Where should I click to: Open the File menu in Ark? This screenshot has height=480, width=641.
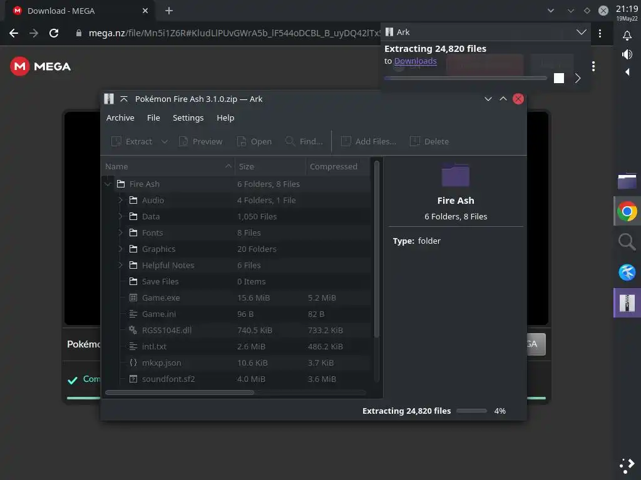coord(153,117)
